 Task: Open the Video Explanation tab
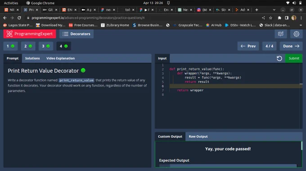coord(60,59)
